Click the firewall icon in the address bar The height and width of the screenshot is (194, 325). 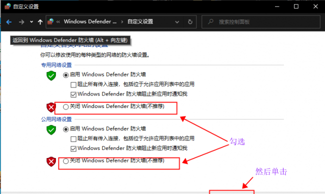(50, 21)
